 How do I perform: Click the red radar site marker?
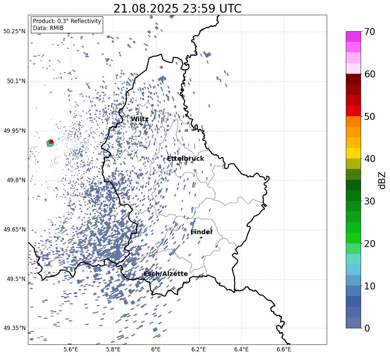point(51,142)
